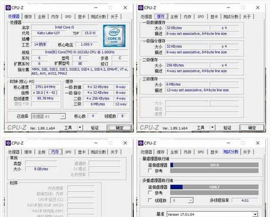Click 规格 field with i5-10210U CPU @ 1.60GHz
This screenshot has width=270, height=217.
click(80, 52)
